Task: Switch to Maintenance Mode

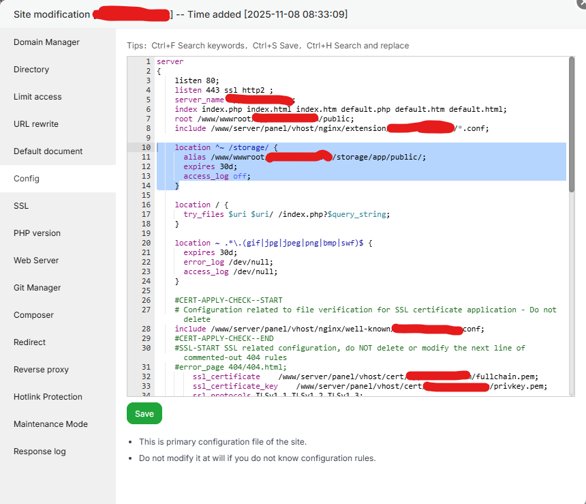Action: pyautogui.click(x=50, y=424)
